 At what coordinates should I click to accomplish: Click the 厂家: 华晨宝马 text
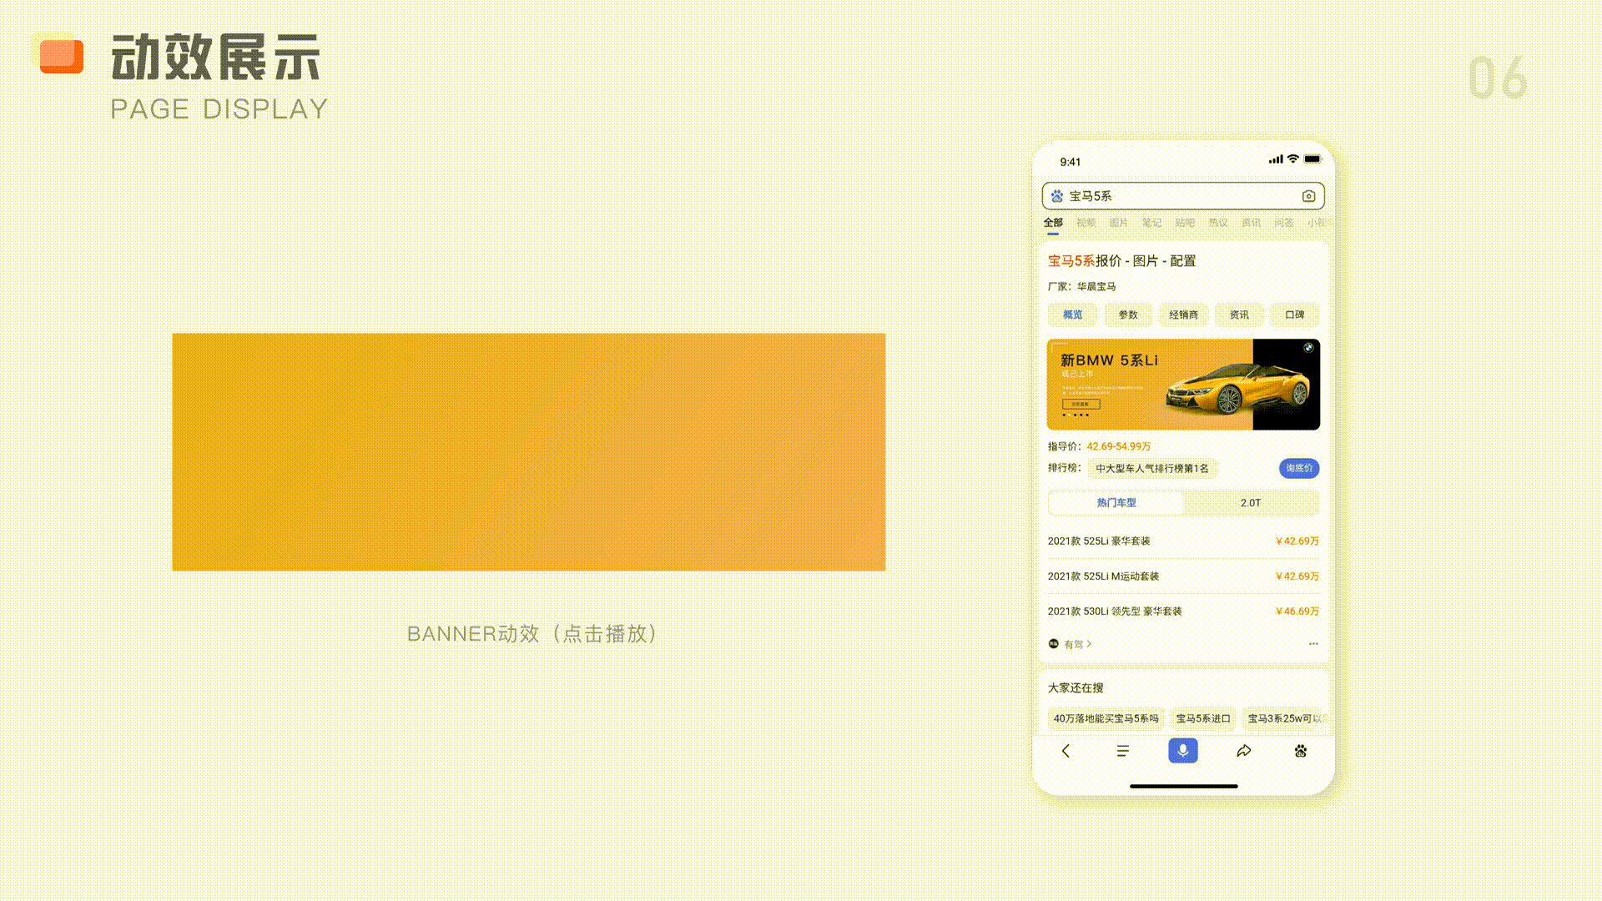(1081, 286)
